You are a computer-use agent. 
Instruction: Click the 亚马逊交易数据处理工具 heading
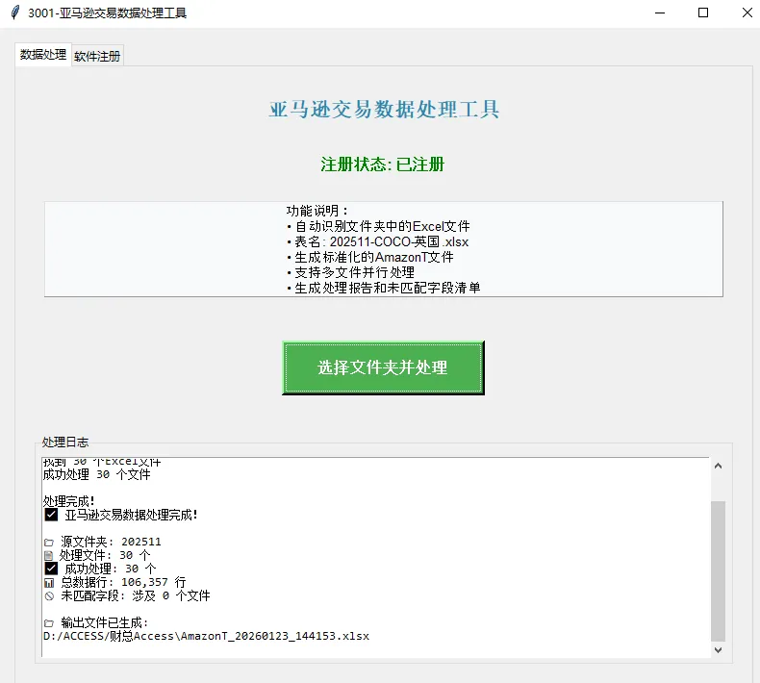click(384, 109)
